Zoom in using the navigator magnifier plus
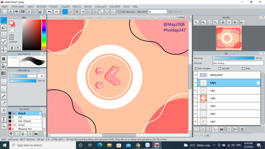This screenshot has width=265, height=149. click(x=203, y=22)
